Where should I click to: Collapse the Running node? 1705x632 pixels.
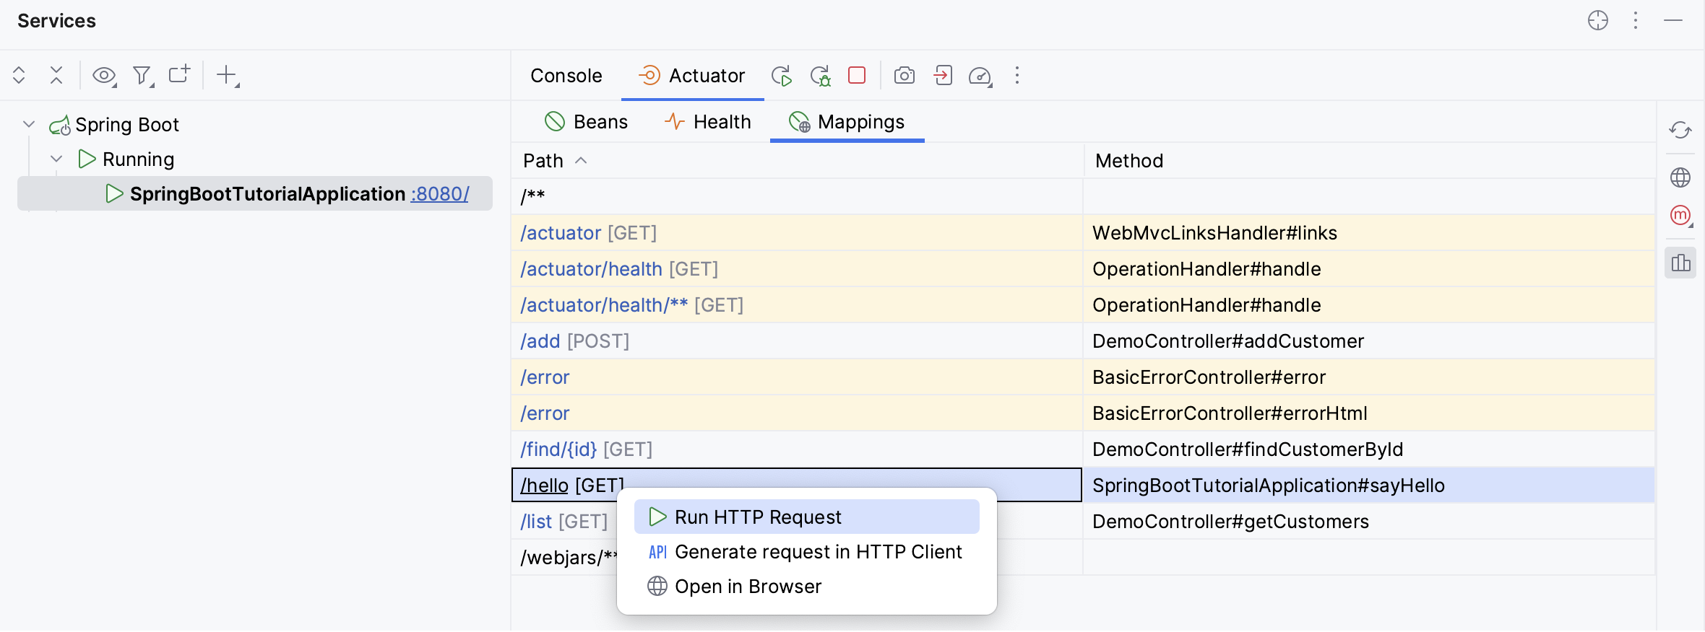tap(56, 159)
